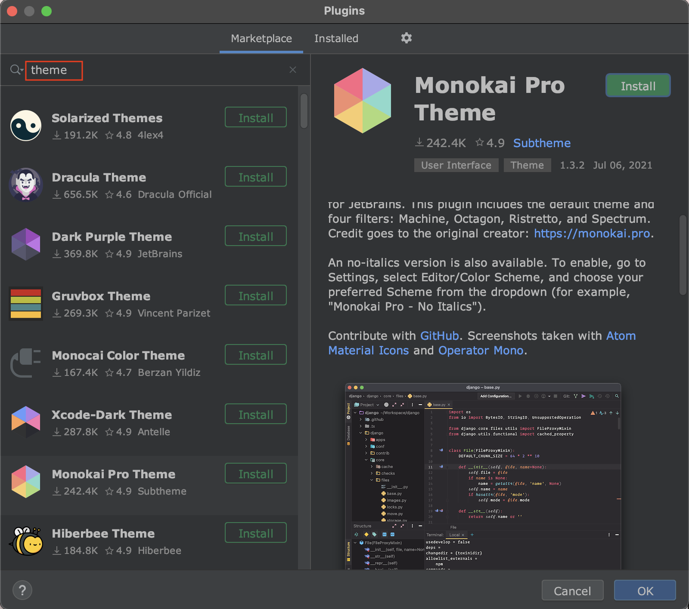Click the 'Berzan Yildiz' vendor text
Image resolution: width=689 pixels, height=609 pixels.
[169, 372]
